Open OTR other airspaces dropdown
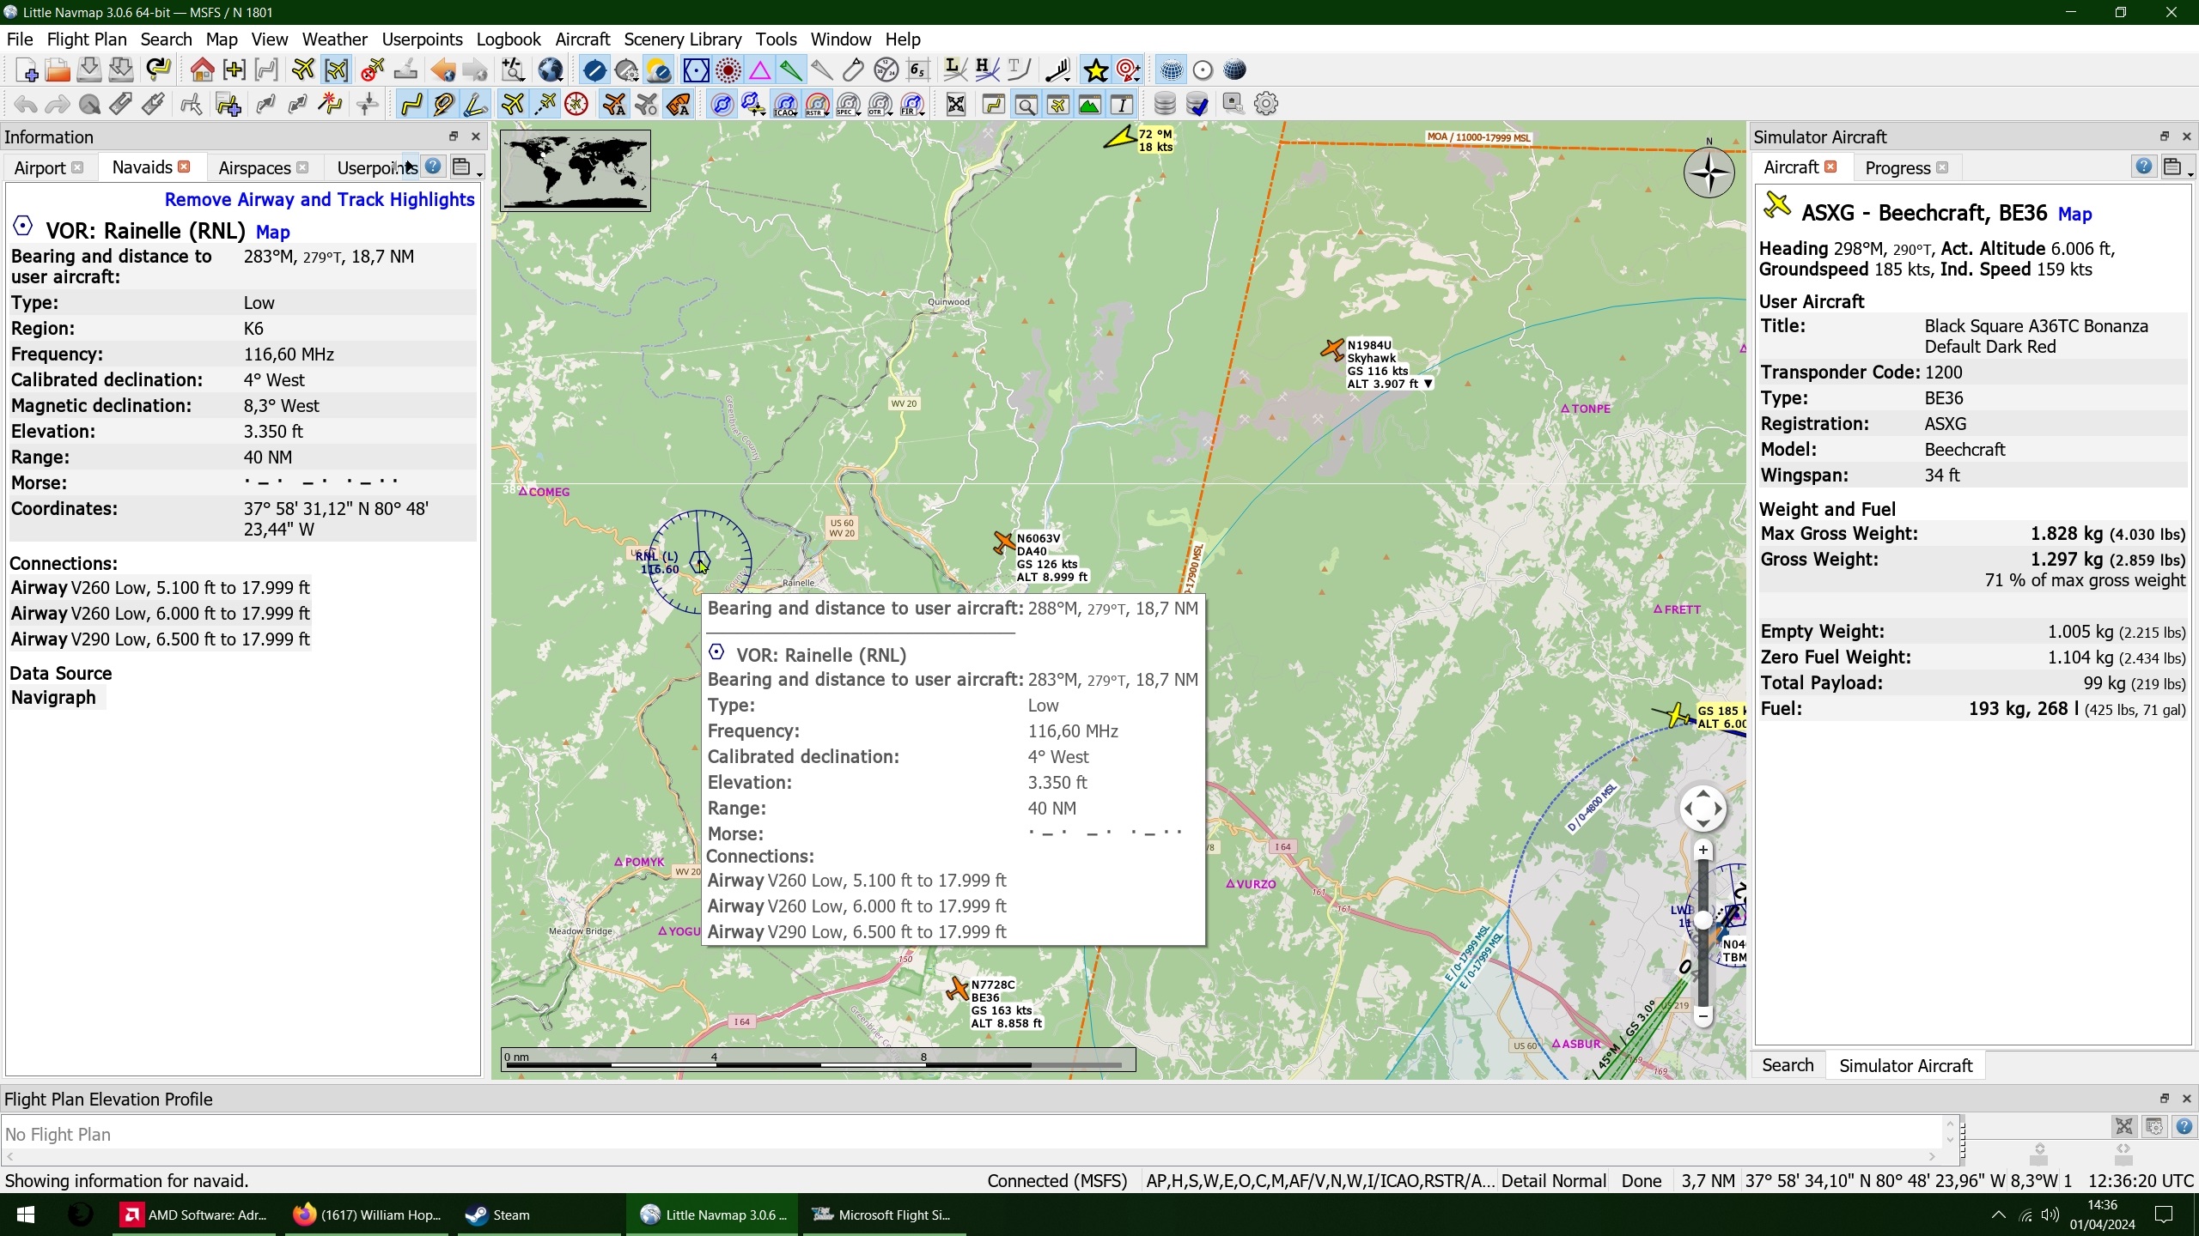2199x1236 pixels. [x=880, y=105]
